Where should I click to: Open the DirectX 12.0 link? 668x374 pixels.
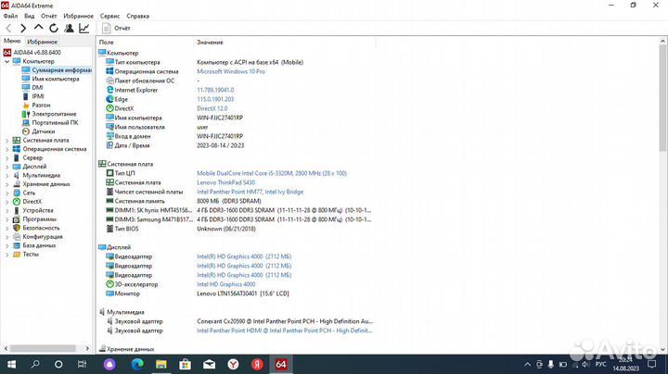point(212,108)
